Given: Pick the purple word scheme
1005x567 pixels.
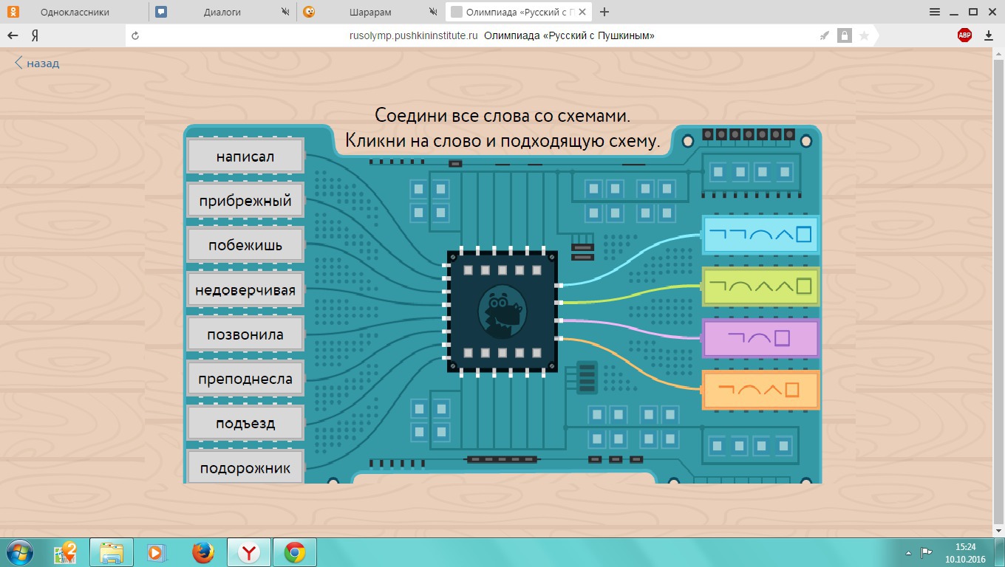Looking at the screenshot, I should (x=760, y=338).
